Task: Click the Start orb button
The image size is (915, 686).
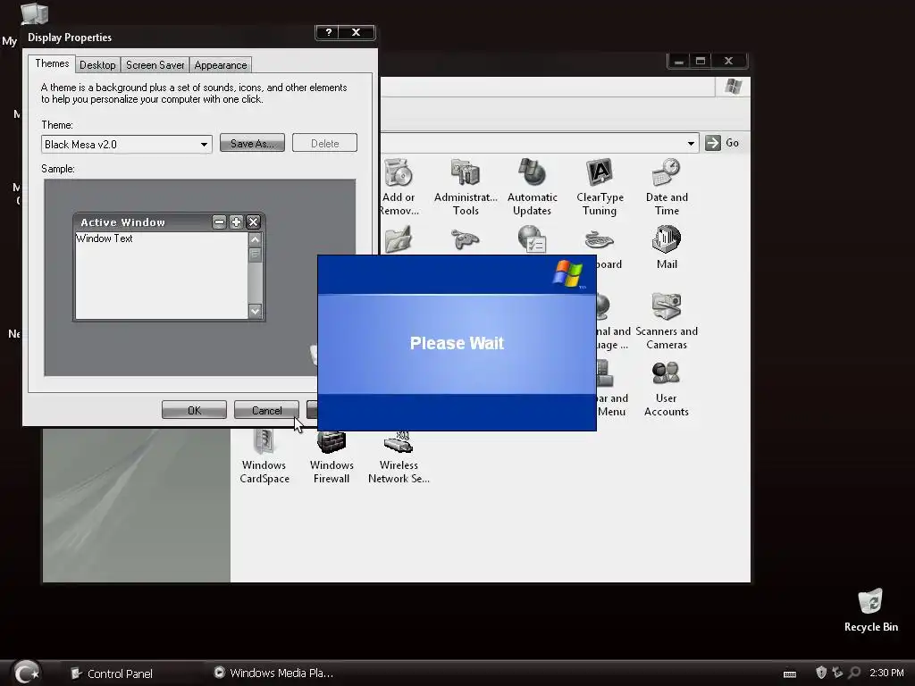Action: point(27,673)
